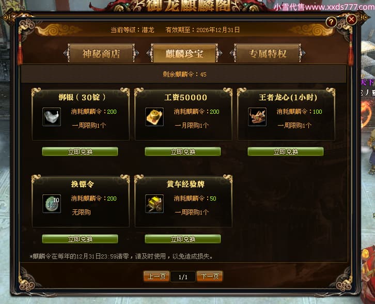Click the yellow cart 黄车经验牌 icon
Viewport: 375px width, 304px height.
pyautogui.click(x=154, y=204)
